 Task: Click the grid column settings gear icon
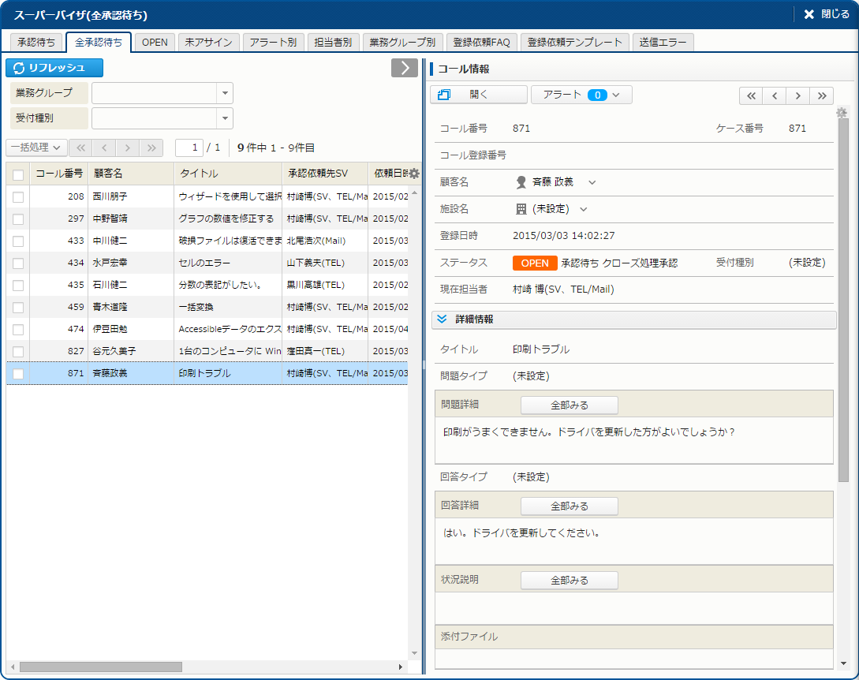pos(414,174)
